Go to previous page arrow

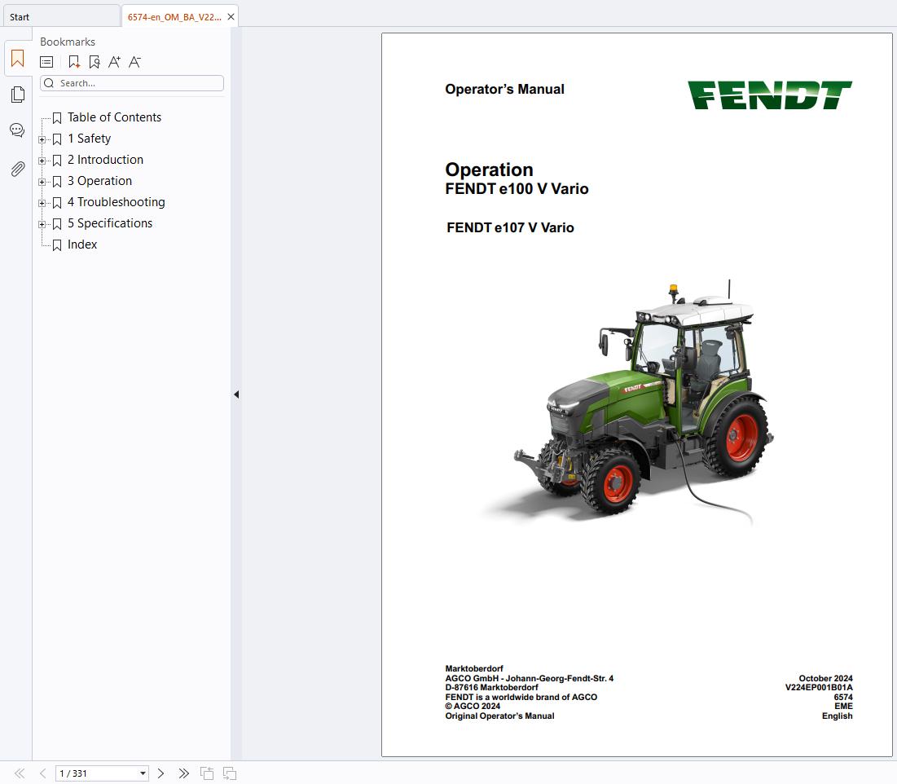point(42,773)
